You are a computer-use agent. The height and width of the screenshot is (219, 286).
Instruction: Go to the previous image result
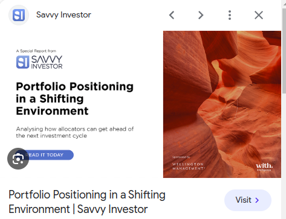[x=172, y=15]
